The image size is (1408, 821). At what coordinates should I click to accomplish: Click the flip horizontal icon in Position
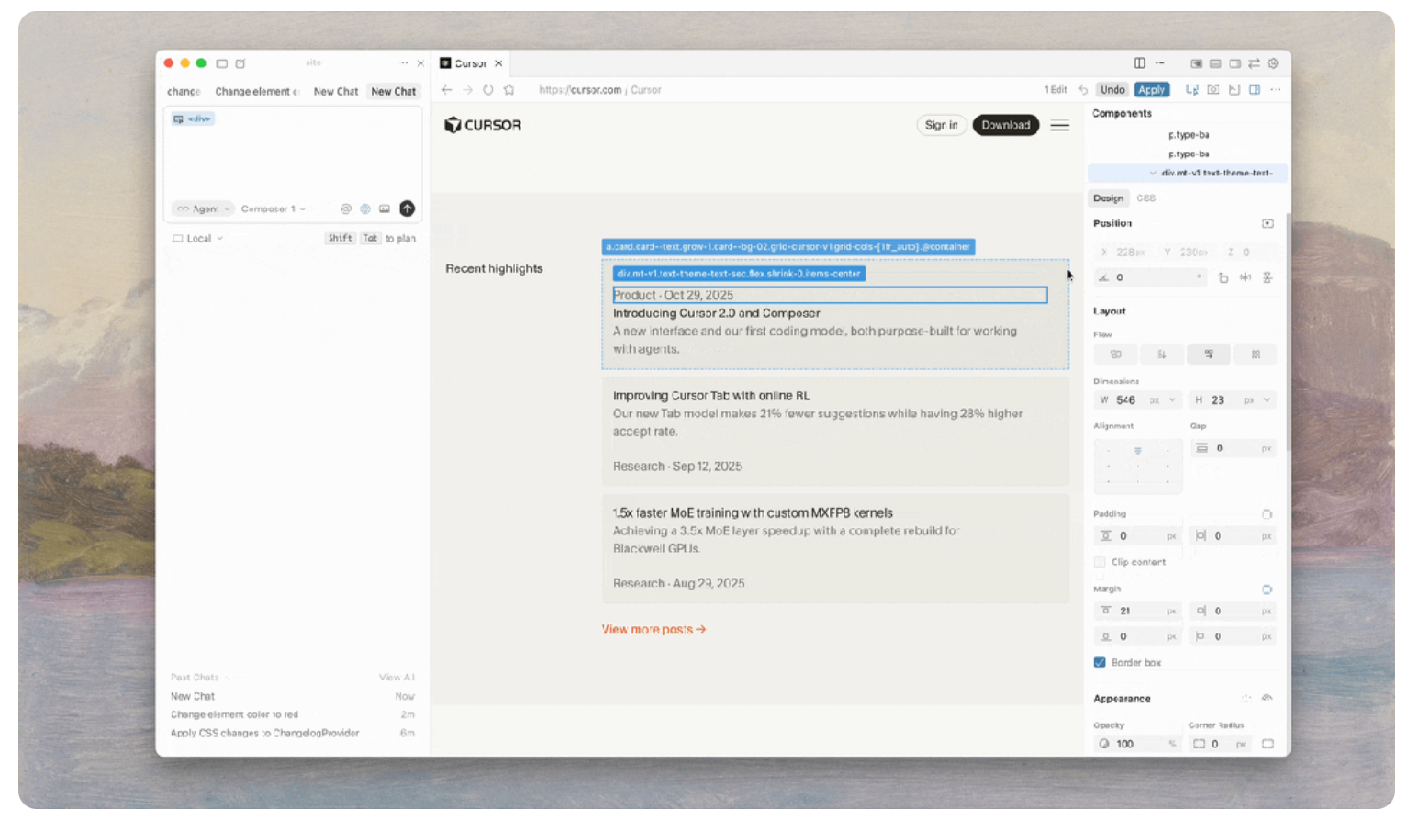(x=1246, y=277)
